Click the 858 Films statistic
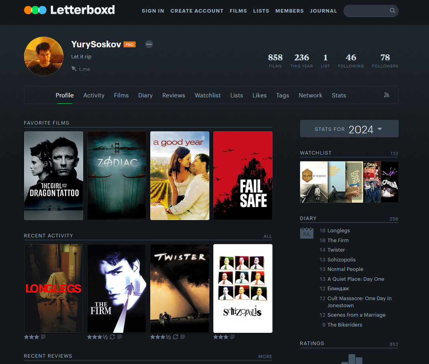 [275, 61]
